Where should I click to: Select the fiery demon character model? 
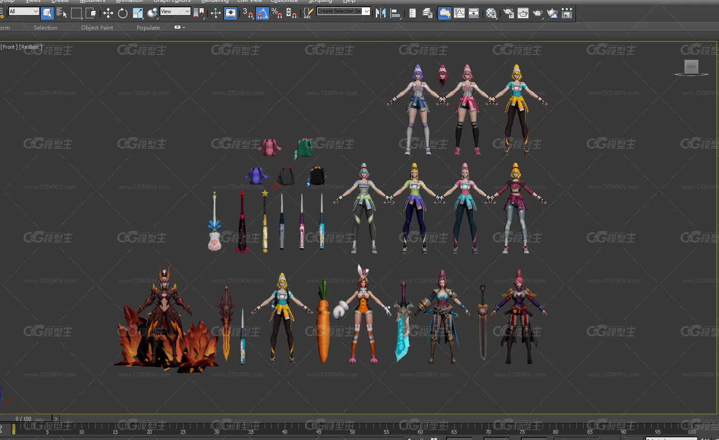click(x=165, y=319)
